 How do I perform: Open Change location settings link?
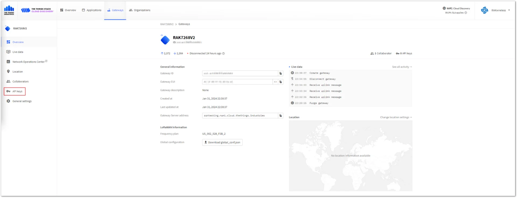pos(396,117)
